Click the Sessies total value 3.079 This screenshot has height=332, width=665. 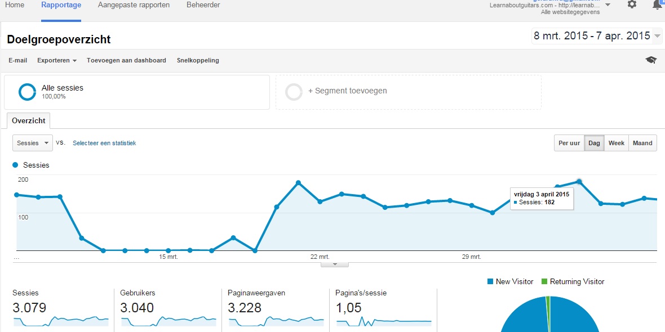pyautogui.click(x=29, y=307)
